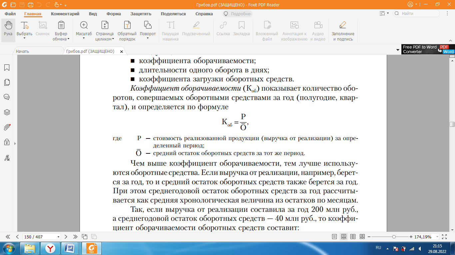Expand the hand tool mode dropdown in title bar

point(61,5)
